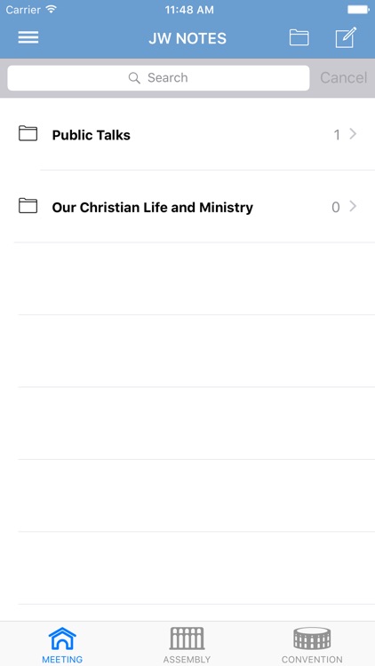Select the Meeting house icon
This screenshot has width=375, height=666.
(62, 638)
